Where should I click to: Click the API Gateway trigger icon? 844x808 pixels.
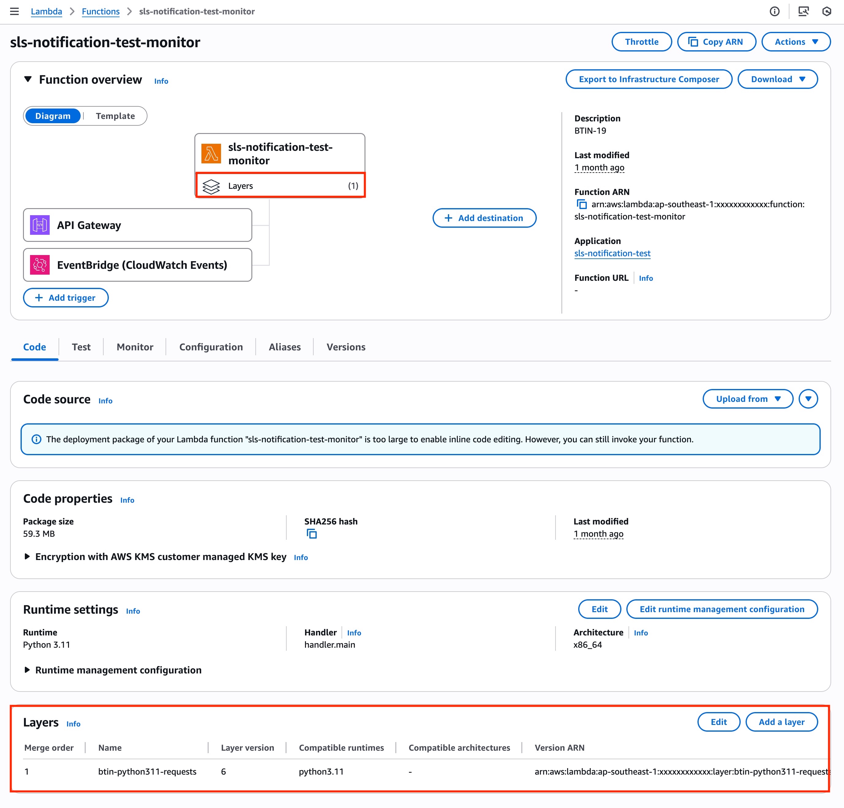click(40, 225)
